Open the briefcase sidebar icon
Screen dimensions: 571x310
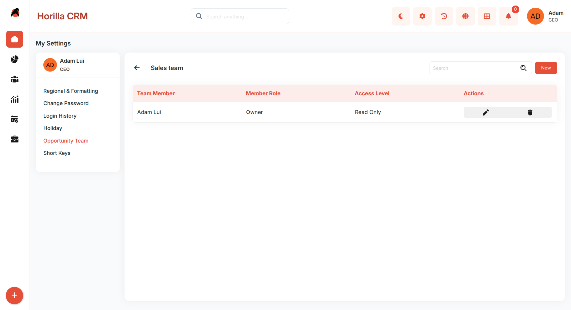point(14,139)
